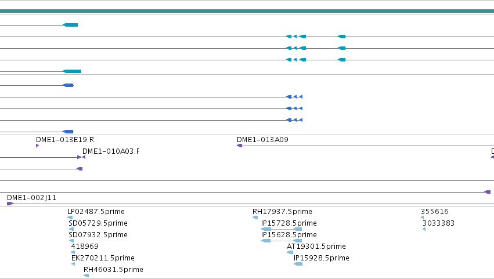Click the arrowhead starting the DME1-013A09 line

[239, 146]
